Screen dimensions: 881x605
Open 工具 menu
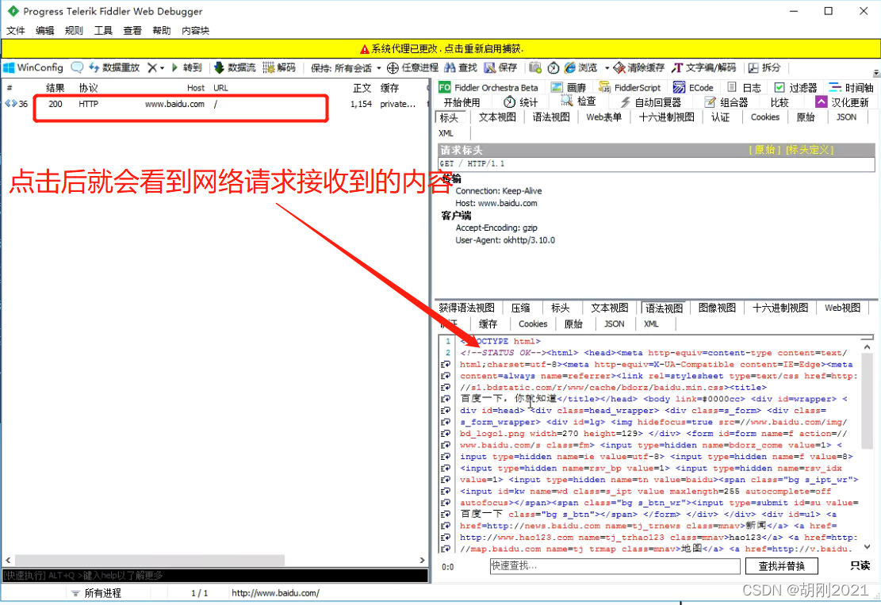pos(103,30)
